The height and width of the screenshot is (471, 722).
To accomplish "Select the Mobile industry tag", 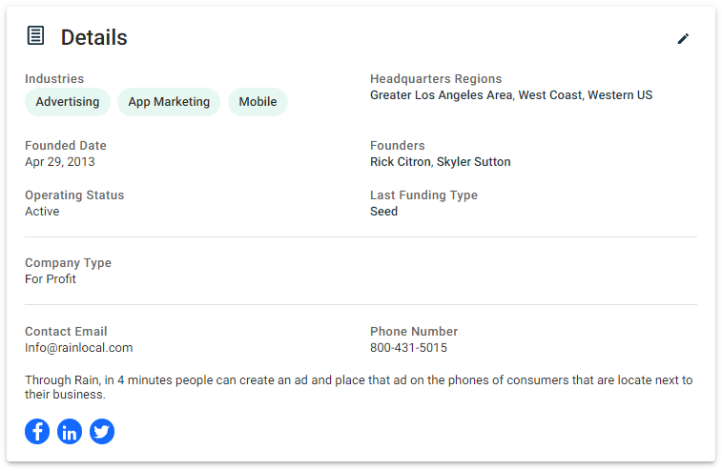I will [258, 102].
